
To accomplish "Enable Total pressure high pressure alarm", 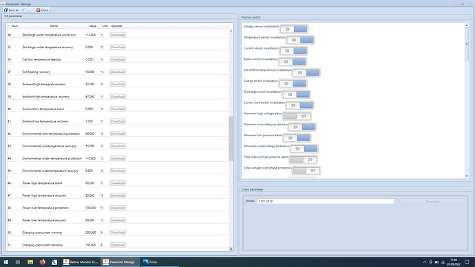I will (303, 160).
